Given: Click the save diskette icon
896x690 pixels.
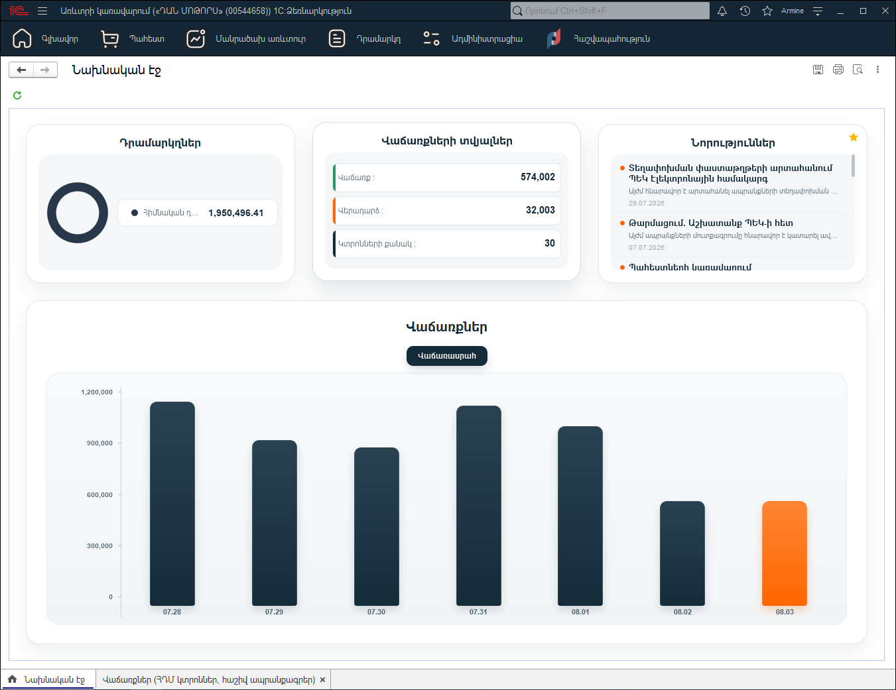Looking at the screenshot, I should click(818, 70).
